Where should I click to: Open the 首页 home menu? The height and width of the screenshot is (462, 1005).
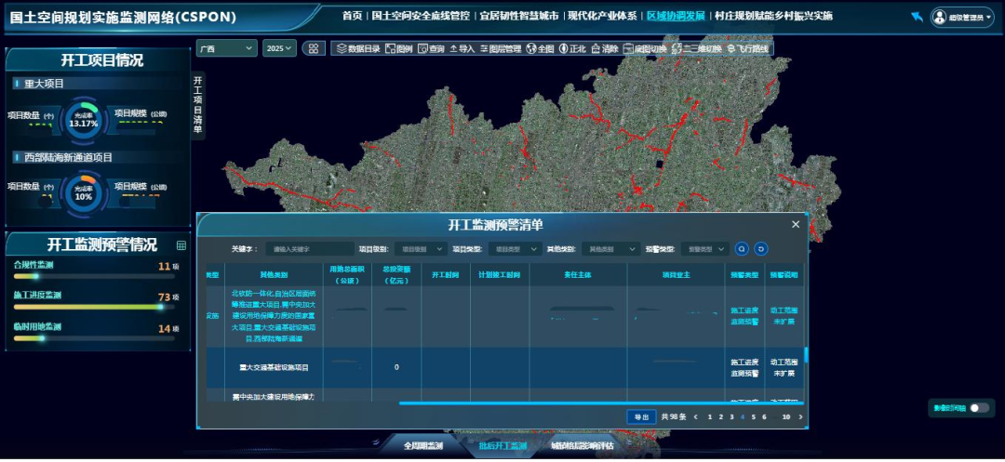tap(352, 16)
